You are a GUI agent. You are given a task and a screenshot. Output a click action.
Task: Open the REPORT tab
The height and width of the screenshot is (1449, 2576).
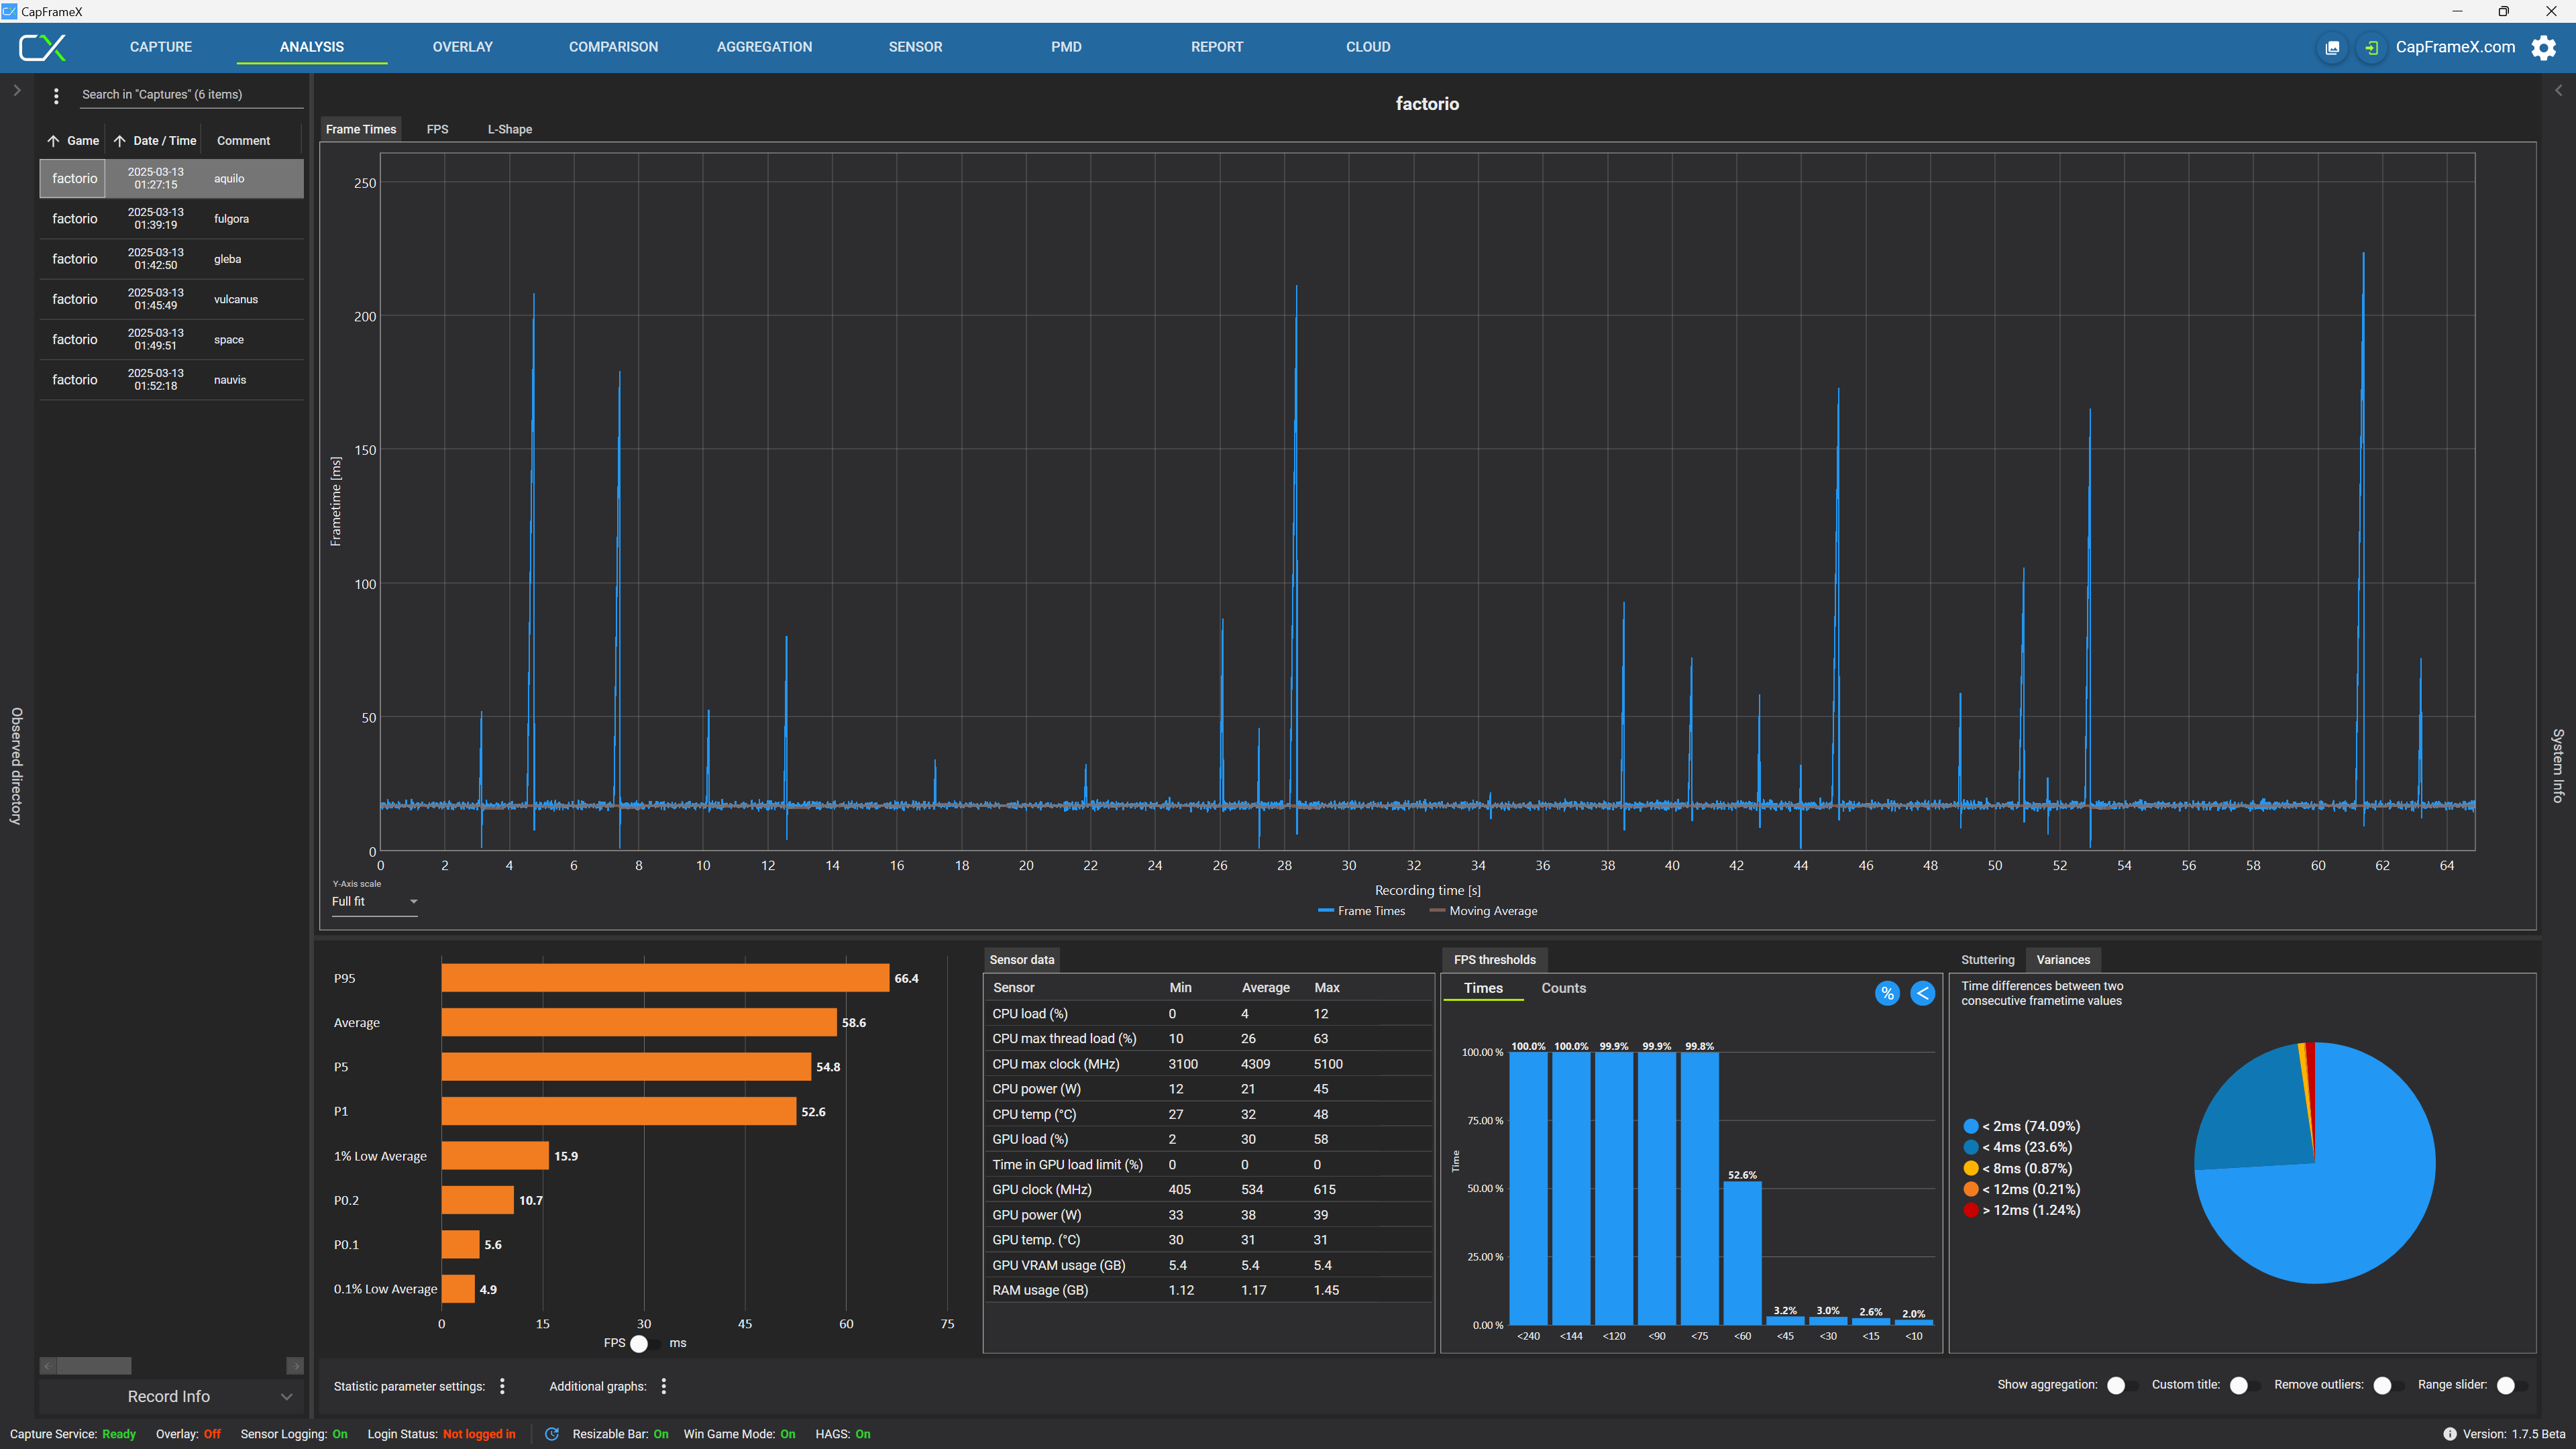pyautogui.click(x=1217, y=47)
